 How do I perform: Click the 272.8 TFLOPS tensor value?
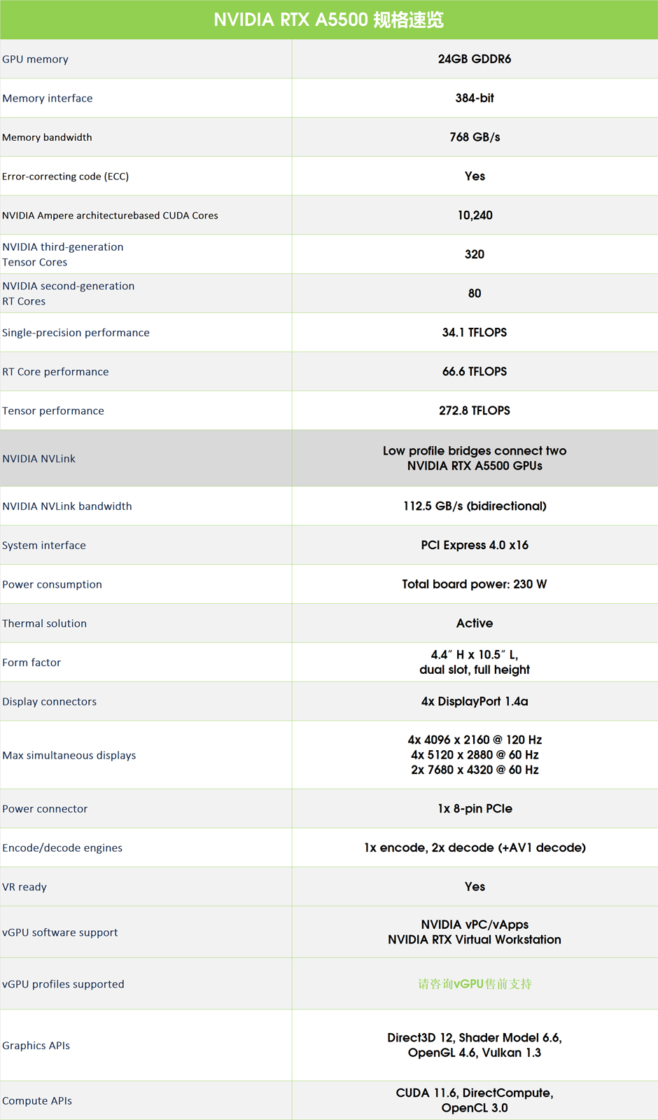[475, 410]
